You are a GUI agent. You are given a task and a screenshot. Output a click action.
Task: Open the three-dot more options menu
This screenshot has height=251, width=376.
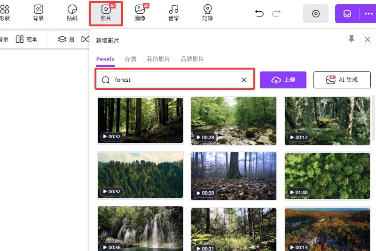click(x=368, y=14)
